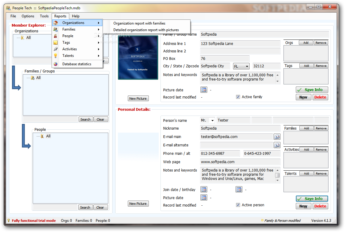Open the Tools menu
The image size is (345, 232).
[x=44, y=16]
